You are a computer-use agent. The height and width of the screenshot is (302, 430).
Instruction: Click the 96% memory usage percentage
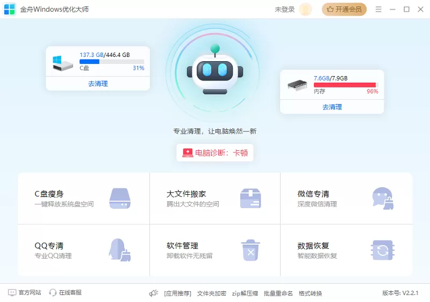point(372,91)
